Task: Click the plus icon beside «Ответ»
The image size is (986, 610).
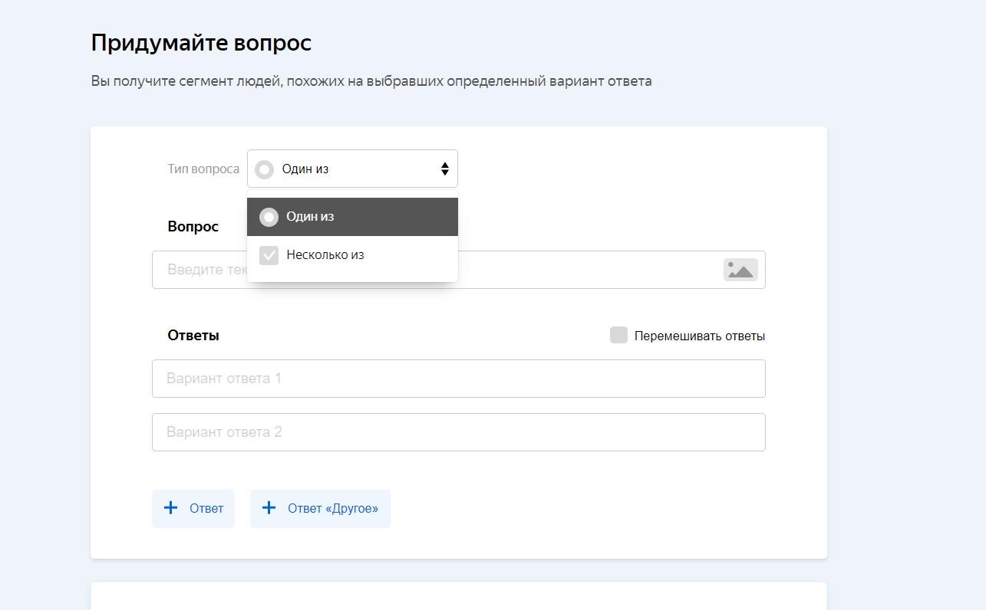Action: (x=170, y=508)
